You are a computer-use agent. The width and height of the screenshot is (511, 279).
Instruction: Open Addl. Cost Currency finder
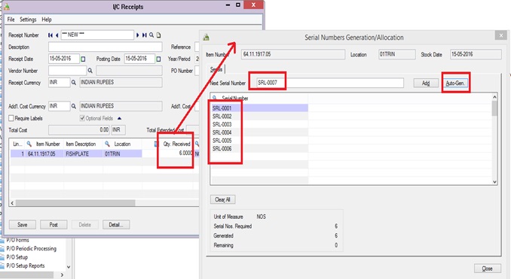[x=74, y=106]
